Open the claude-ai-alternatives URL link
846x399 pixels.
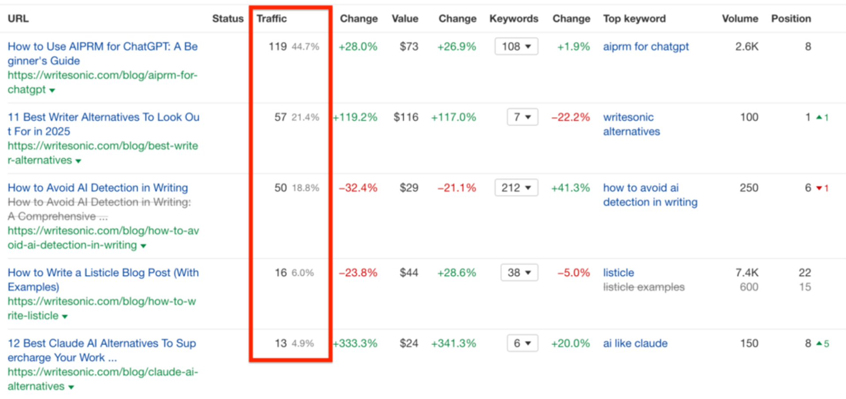point(103,379)
